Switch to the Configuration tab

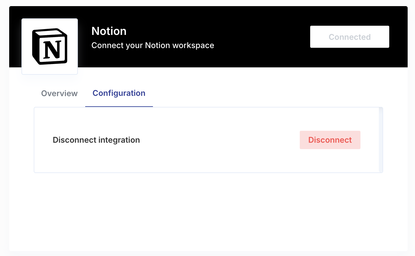coord(119,93)
